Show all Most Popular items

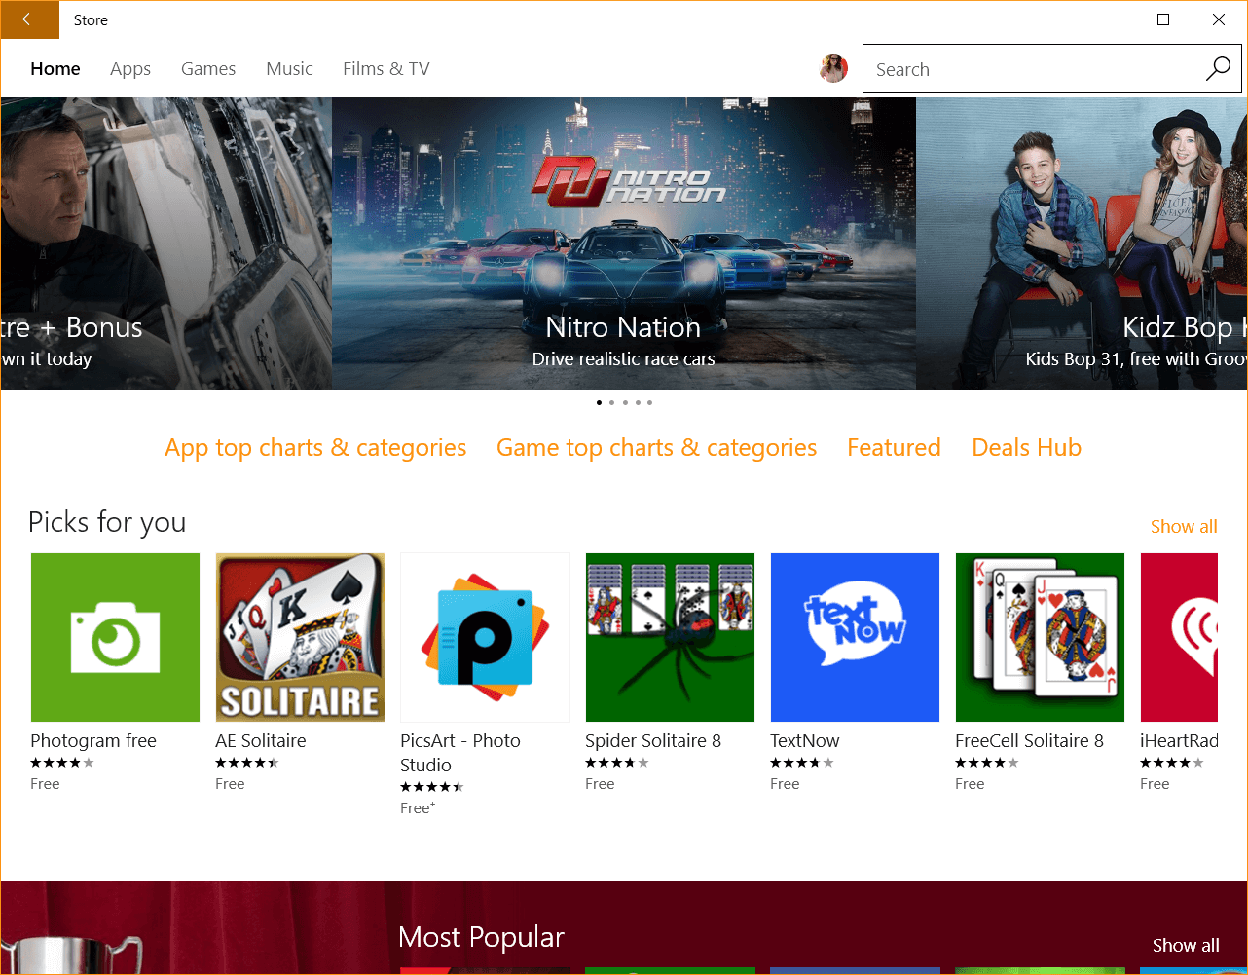tap(1186, 946)
